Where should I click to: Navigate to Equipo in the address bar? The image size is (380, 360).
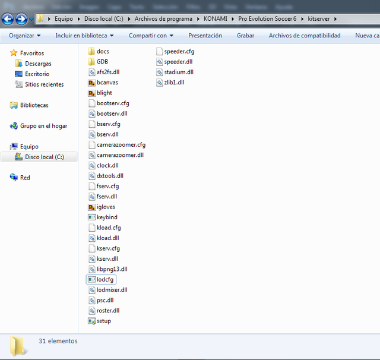coord(64,19)
